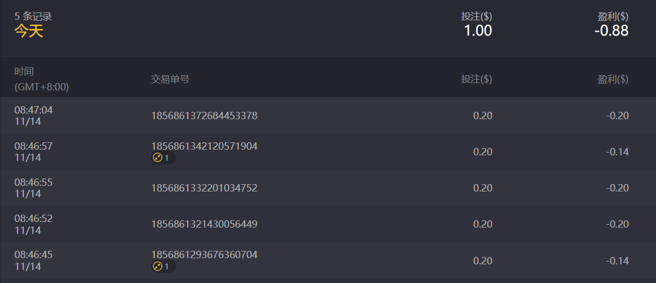Select the 08:47:04 record timestamp
656x283 pixels.
(x=33, y=110)
